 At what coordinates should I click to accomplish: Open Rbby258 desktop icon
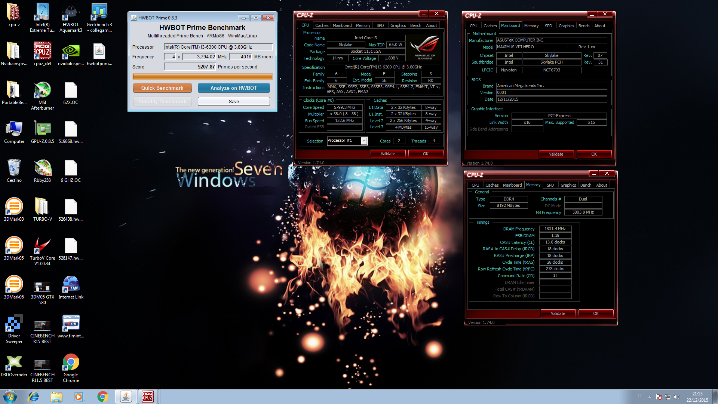(42, 171)
